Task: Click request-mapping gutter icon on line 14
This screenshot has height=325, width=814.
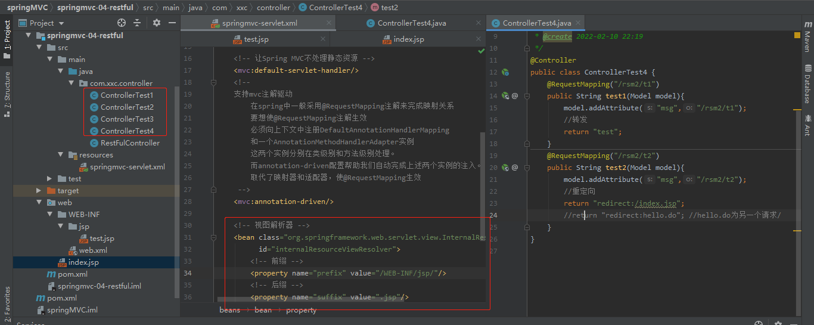Action: pos(505,95)
